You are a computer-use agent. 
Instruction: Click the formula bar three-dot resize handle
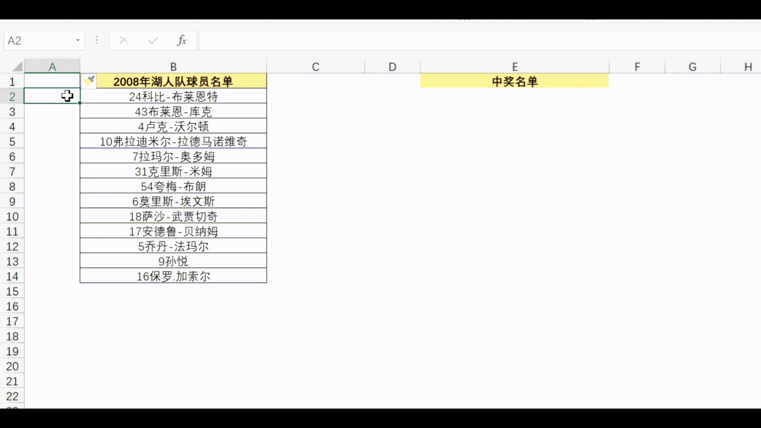pyautogui.click(x=96, y=40)
